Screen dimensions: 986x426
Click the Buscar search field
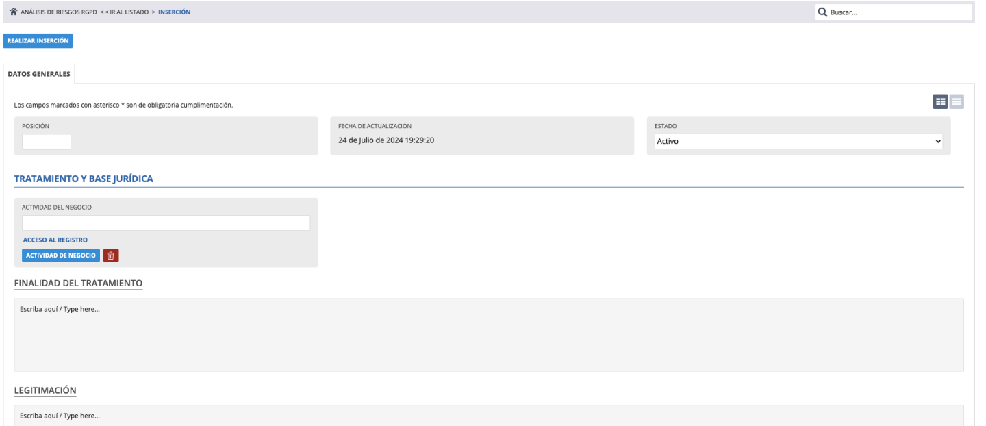pyautogui.click(x=897, y=12)
